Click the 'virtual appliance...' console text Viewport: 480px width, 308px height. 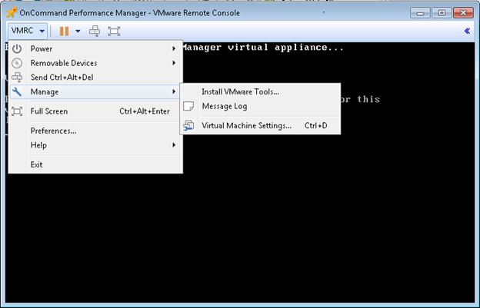(285, 48)
